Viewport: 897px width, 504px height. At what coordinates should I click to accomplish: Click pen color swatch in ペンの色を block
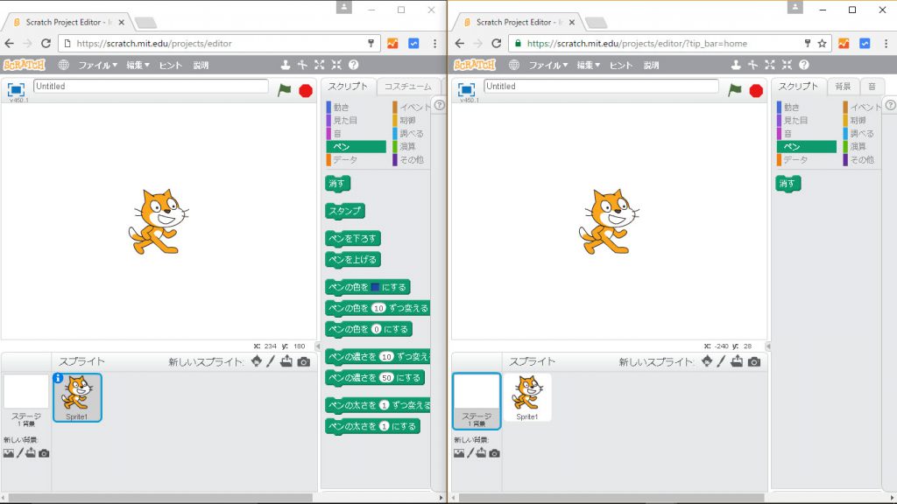click(375, 287)
